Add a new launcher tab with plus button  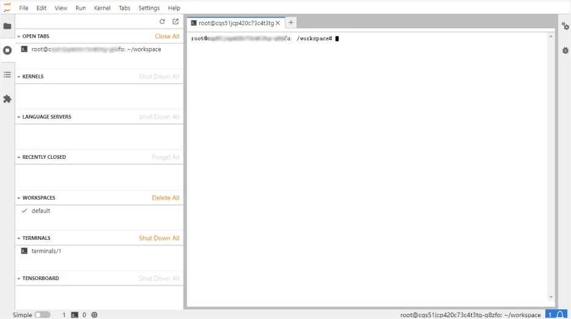pos(291,23)
